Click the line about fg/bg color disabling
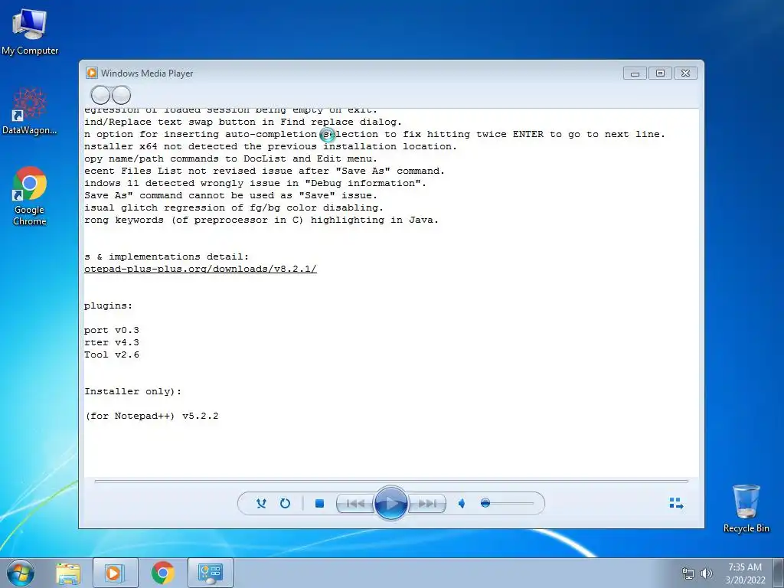Screen dimensions: 784x588 pos(234,207)
